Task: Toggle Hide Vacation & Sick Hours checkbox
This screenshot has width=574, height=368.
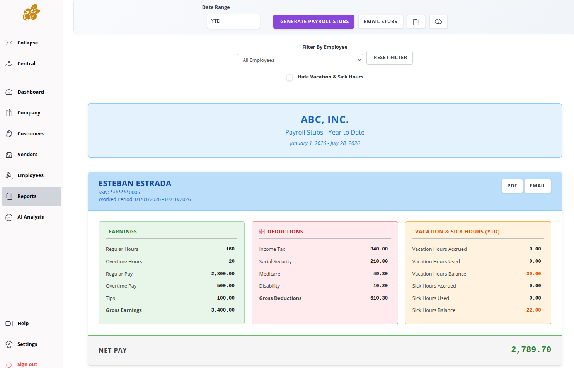Action: click(290, 77)
